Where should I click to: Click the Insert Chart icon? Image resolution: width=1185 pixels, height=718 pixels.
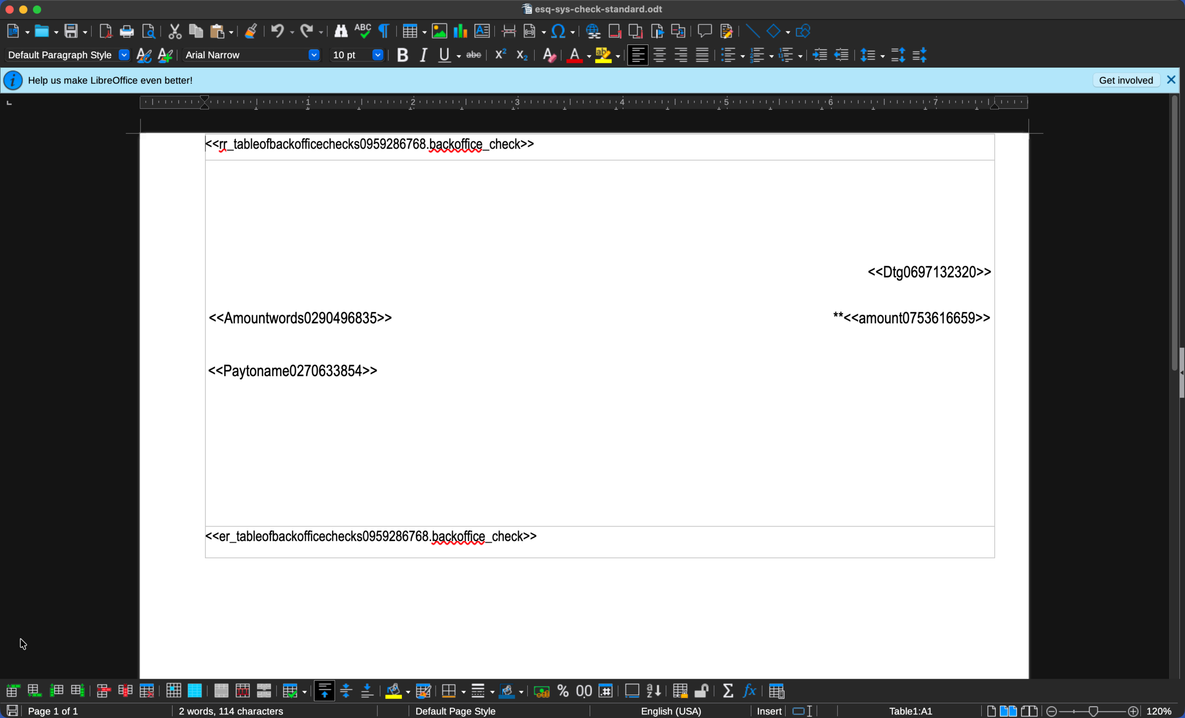(x=460, y=31)
